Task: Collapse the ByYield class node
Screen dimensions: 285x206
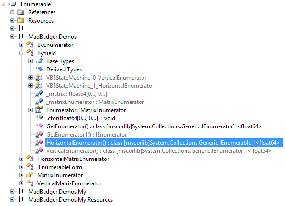Action: click(x=21, y=53)
